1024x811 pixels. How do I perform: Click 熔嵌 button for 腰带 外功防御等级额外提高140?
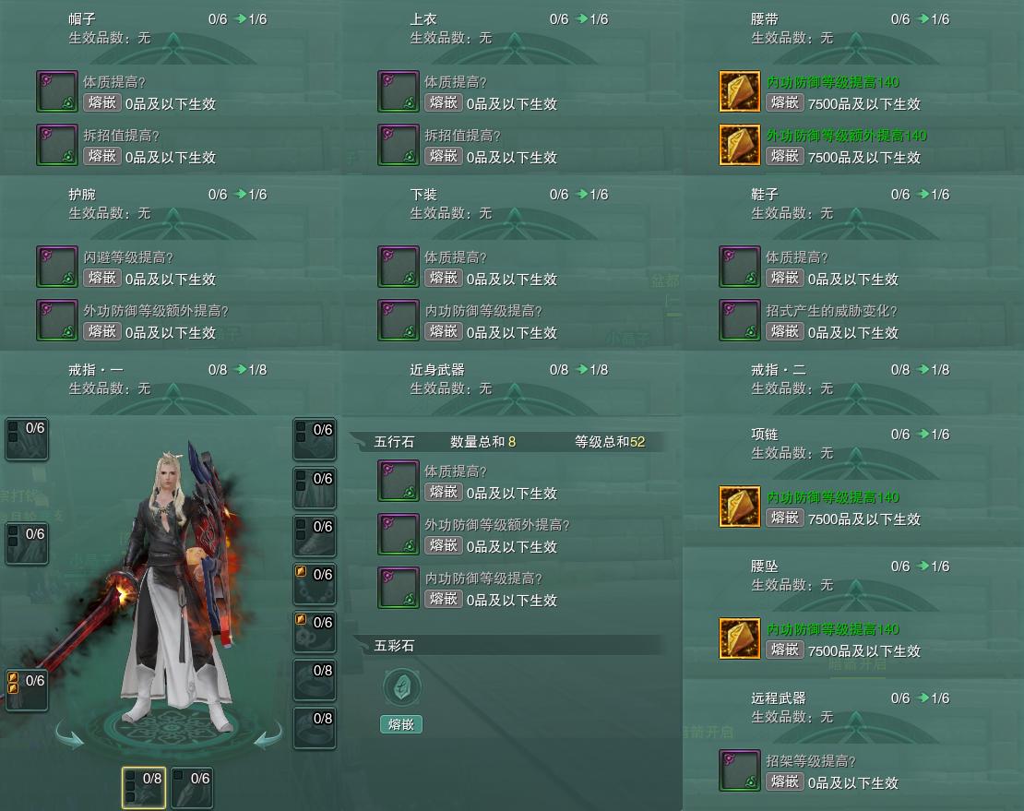(784, 156)
